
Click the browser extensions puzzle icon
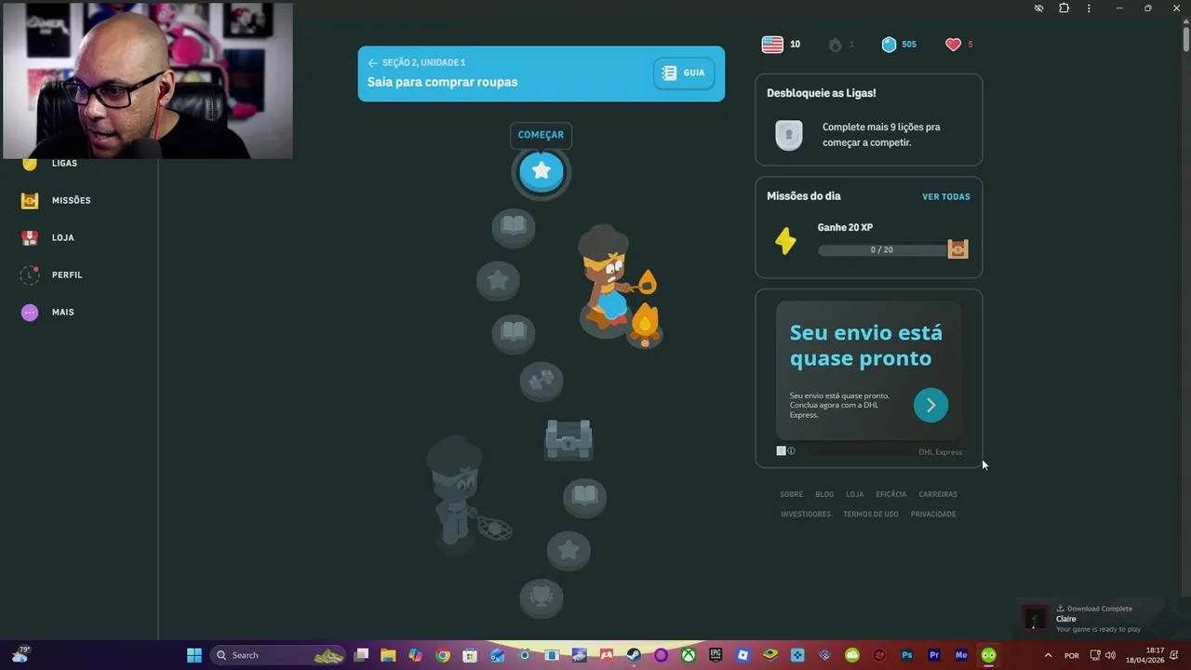tap(1064, 8)
